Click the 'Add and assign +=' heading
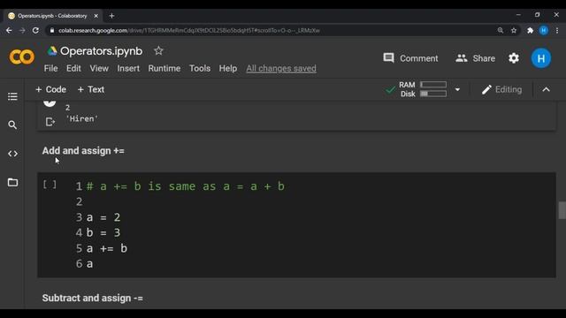 pos(83,151)
